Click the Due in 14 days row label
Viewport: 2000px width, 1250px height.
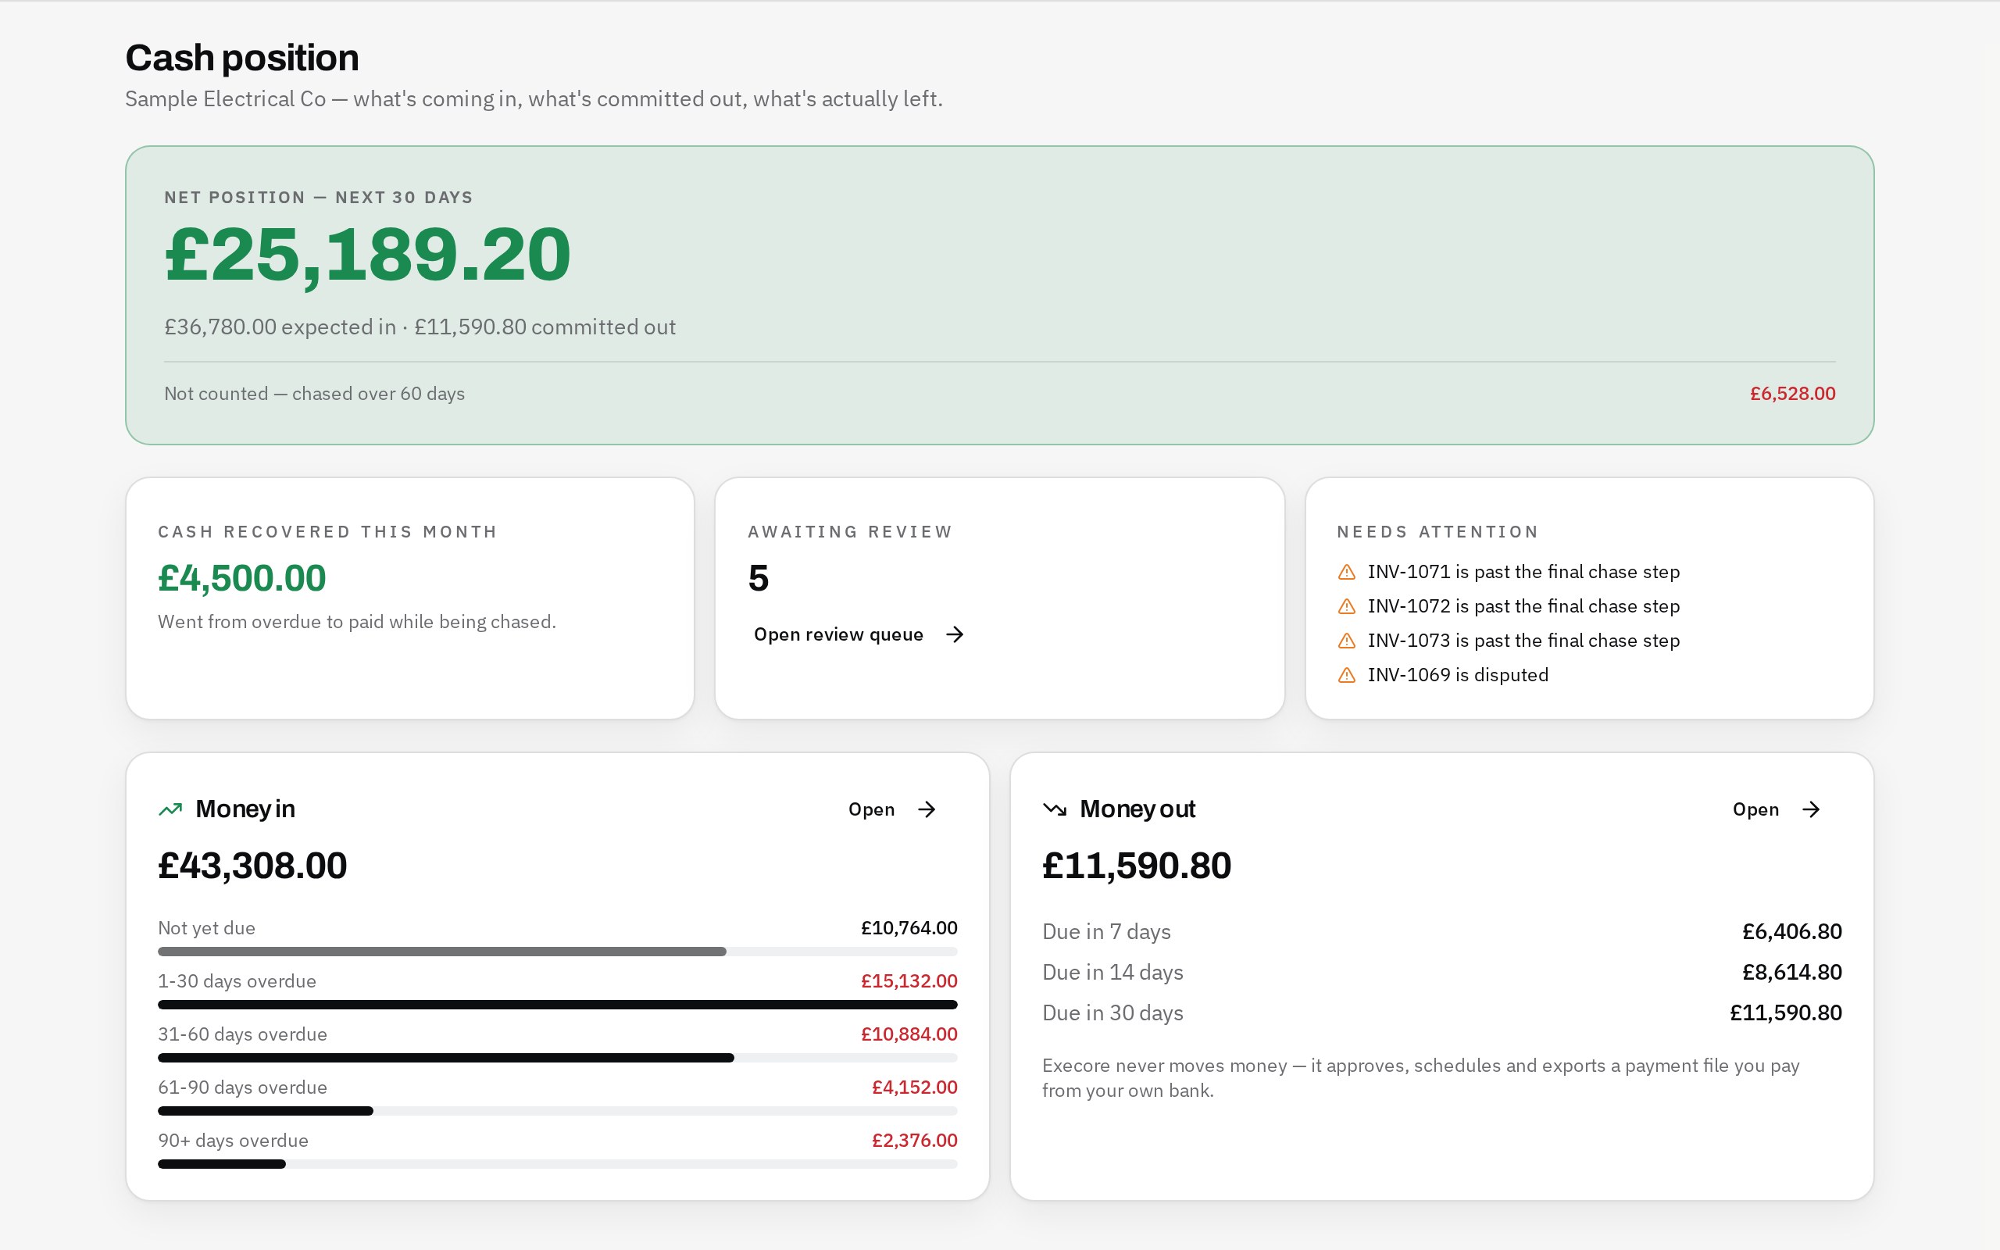1113,972
